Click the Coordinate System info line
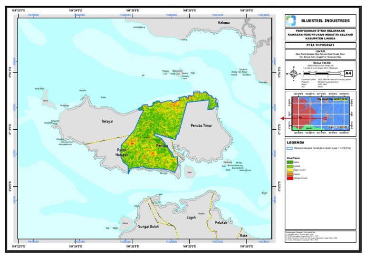Image resolution: width=365 pixels, height=258 pixels. pyautogui.click(x=326, y=79)
